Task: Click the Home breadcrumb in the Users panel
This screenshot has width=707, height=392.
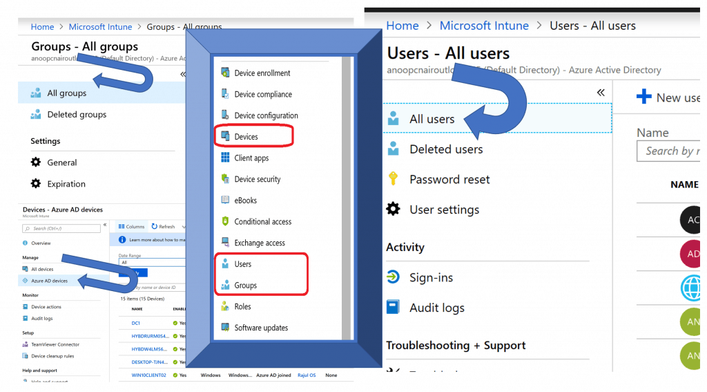Action: (403, 26)
